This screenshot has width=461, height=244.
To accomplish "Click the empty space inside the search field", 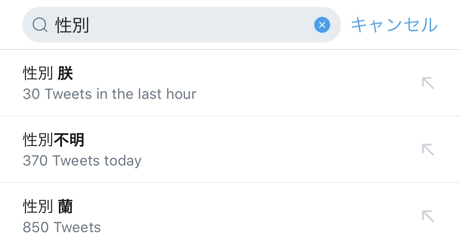I will pyautogui.click(x=200, y=25).
